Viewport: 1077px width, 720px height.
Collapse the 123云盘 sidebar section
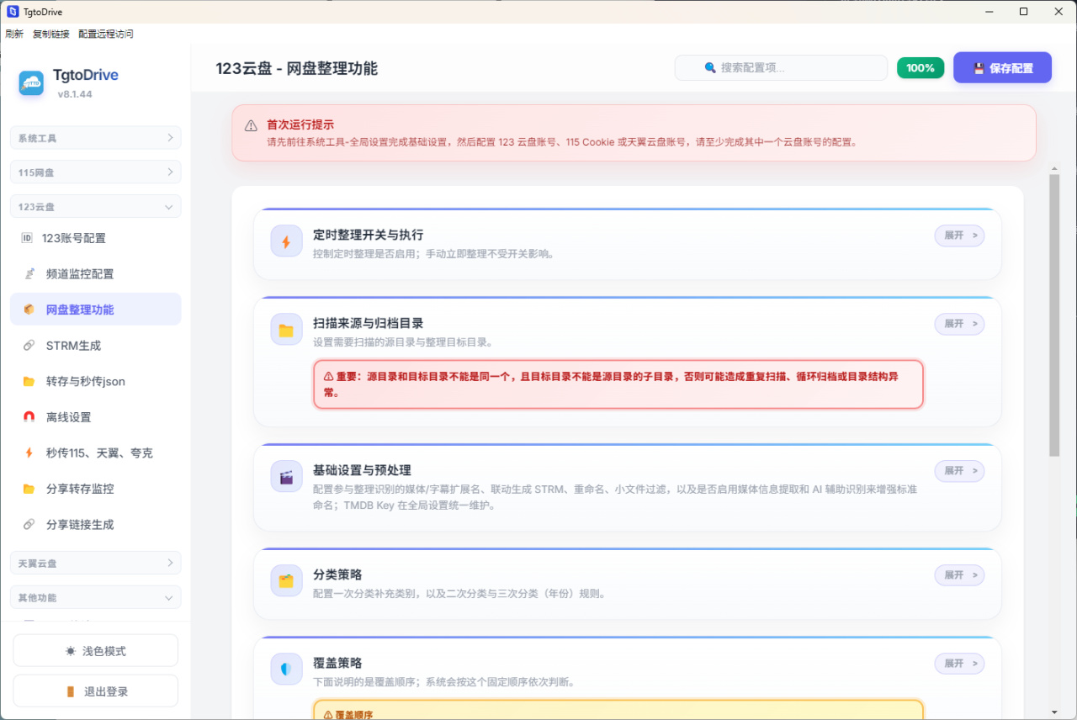(x=96, y=206)
